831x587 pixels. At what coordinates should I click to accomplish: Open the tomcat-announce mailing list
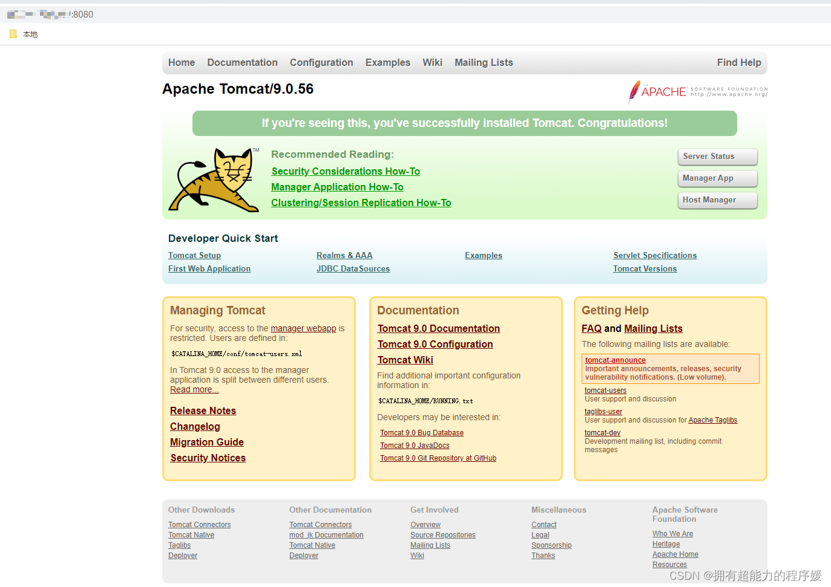click(616, 360)
